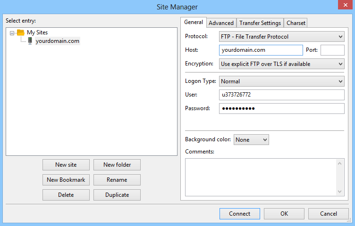Click the Duplicate button
This screenshot has height=226, width=355.
click(117, 194)
